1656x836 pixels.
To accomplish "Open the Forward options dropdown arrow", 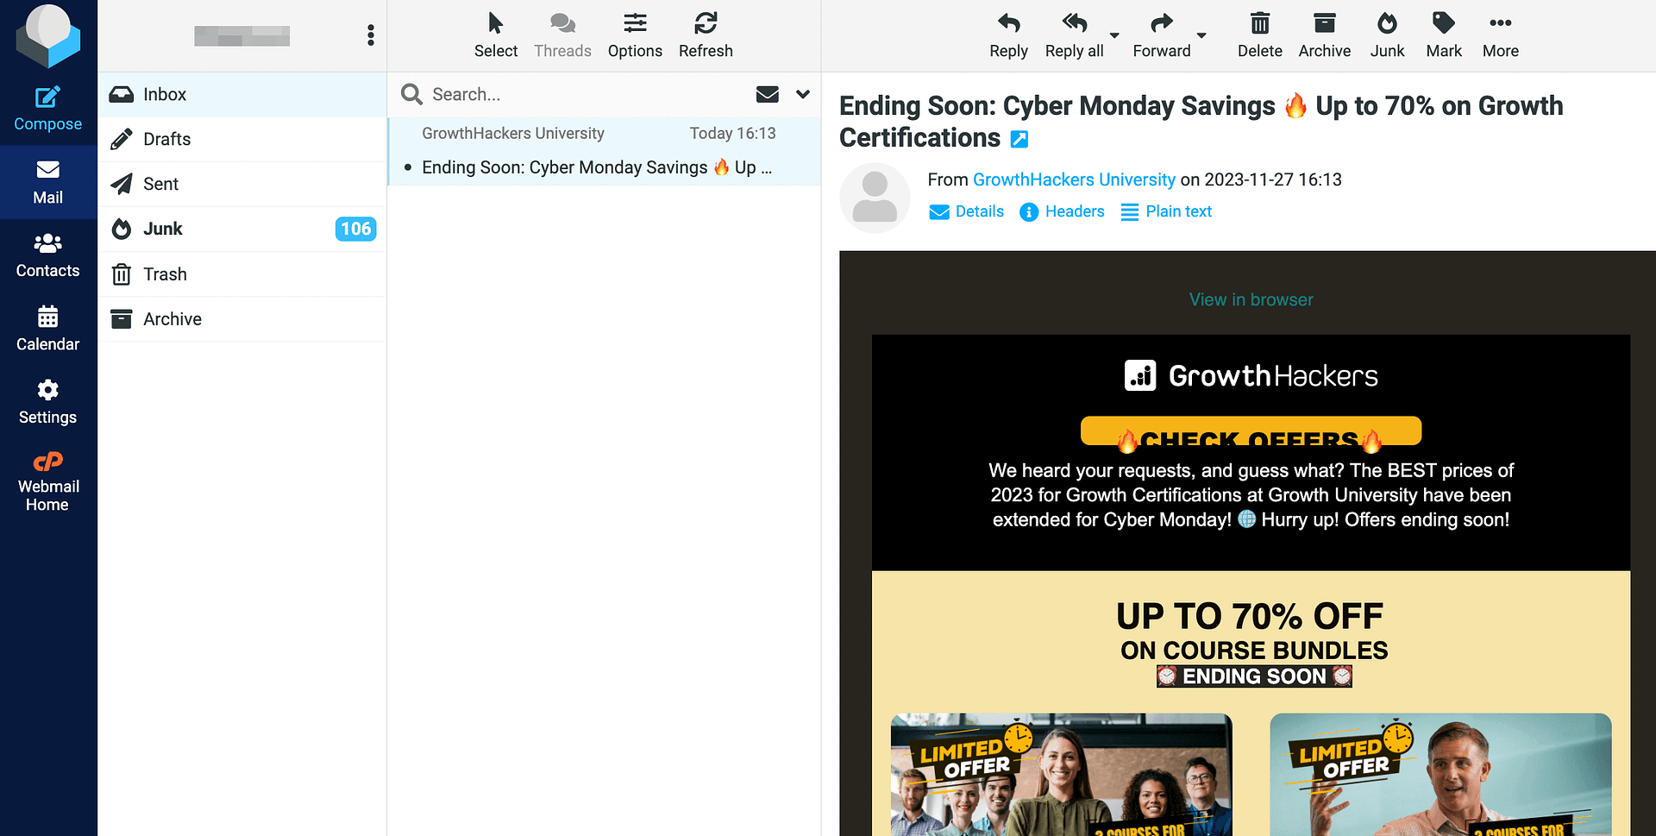I will [1201, 36].
